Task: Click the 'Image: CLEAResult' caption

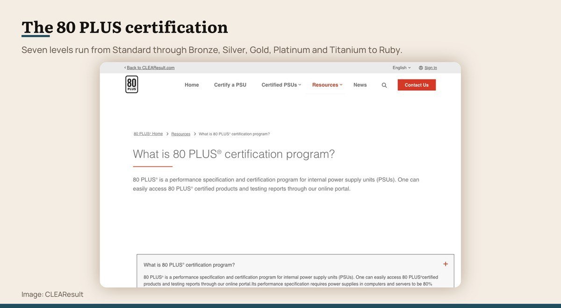Action: [x=52, y=294]
